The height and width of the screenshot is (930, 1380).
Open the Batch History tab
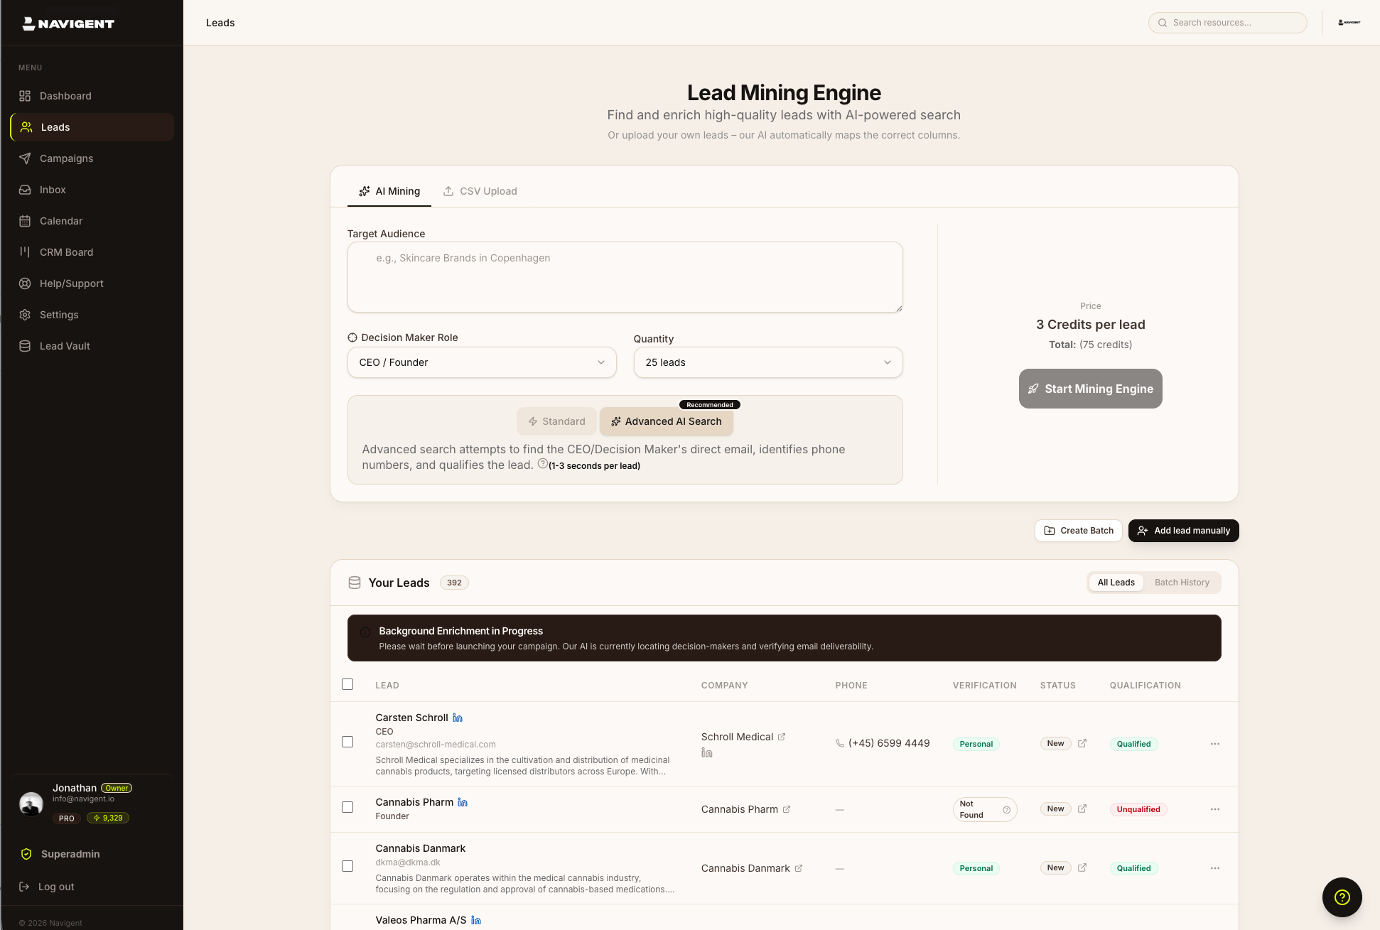coord(1181,583)
